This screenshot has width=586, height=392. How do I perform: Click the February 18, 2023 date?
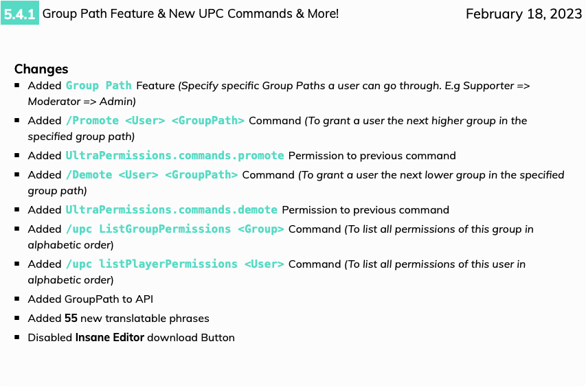(x=523, y=14)
